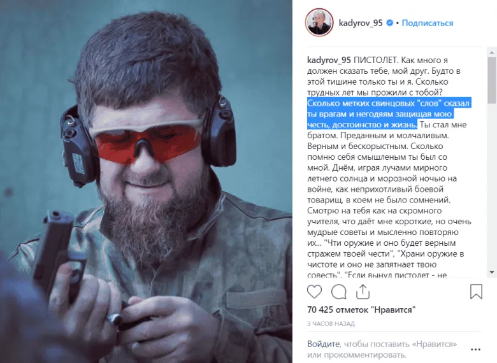Click the kadyrov_95 username in the caption
497x363 pixels.
point(329,60)
